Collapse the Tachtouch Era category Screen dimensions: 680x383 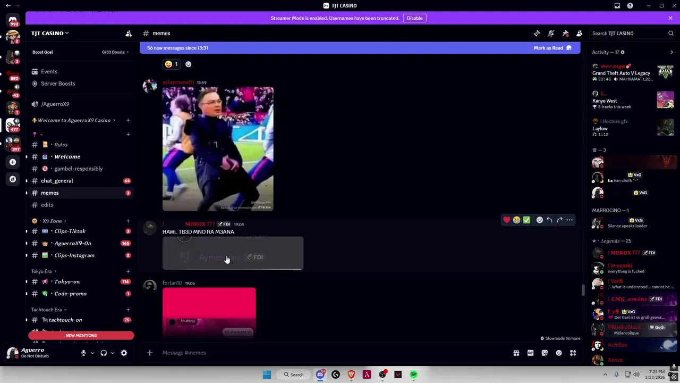48,310
